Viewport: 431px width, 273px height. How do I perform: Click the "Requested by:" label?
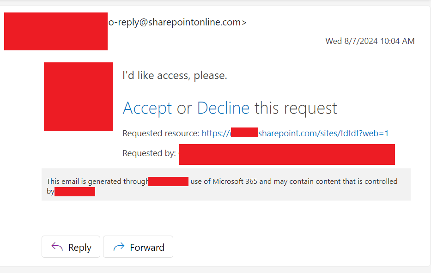pyautogui.click(x=149, y=153)
